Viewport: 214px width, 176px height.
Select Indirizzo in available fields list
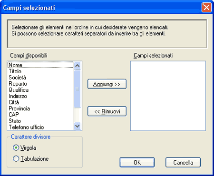click(40, 96)
